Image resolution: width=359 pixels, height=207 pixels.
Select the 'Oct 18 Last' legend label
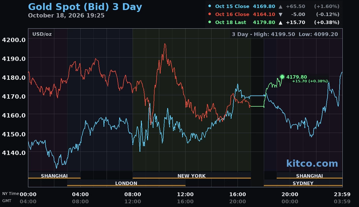click(x=230, y=22)
